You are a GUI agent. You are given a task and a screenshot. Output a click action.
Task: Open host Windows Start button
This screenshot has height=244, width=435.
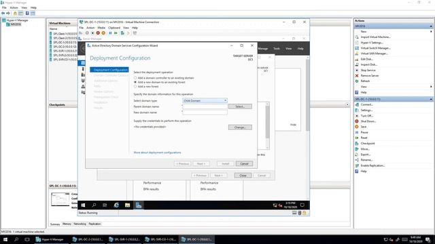[5, 239]
